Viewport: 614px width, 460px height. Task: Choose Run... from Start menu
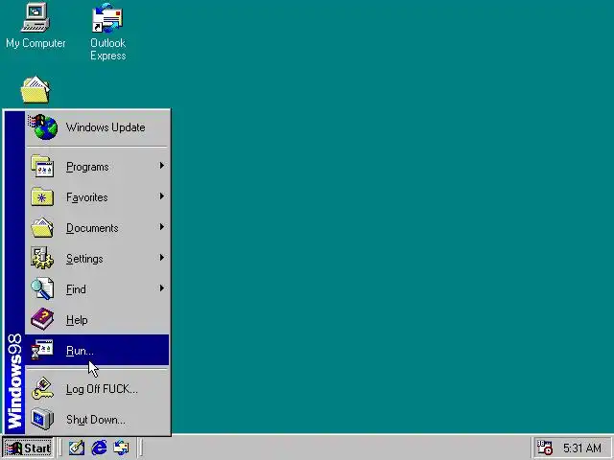(97, 350)
